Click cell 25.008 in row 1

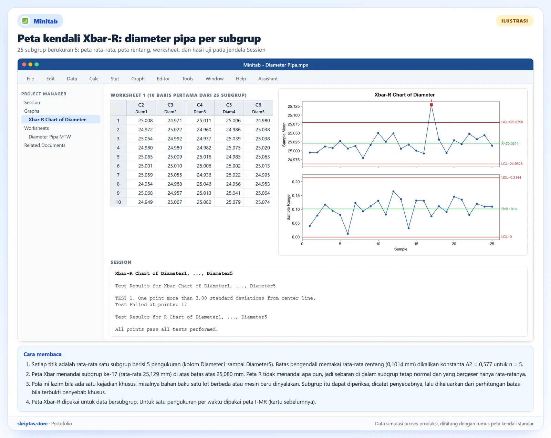[141, 121]
